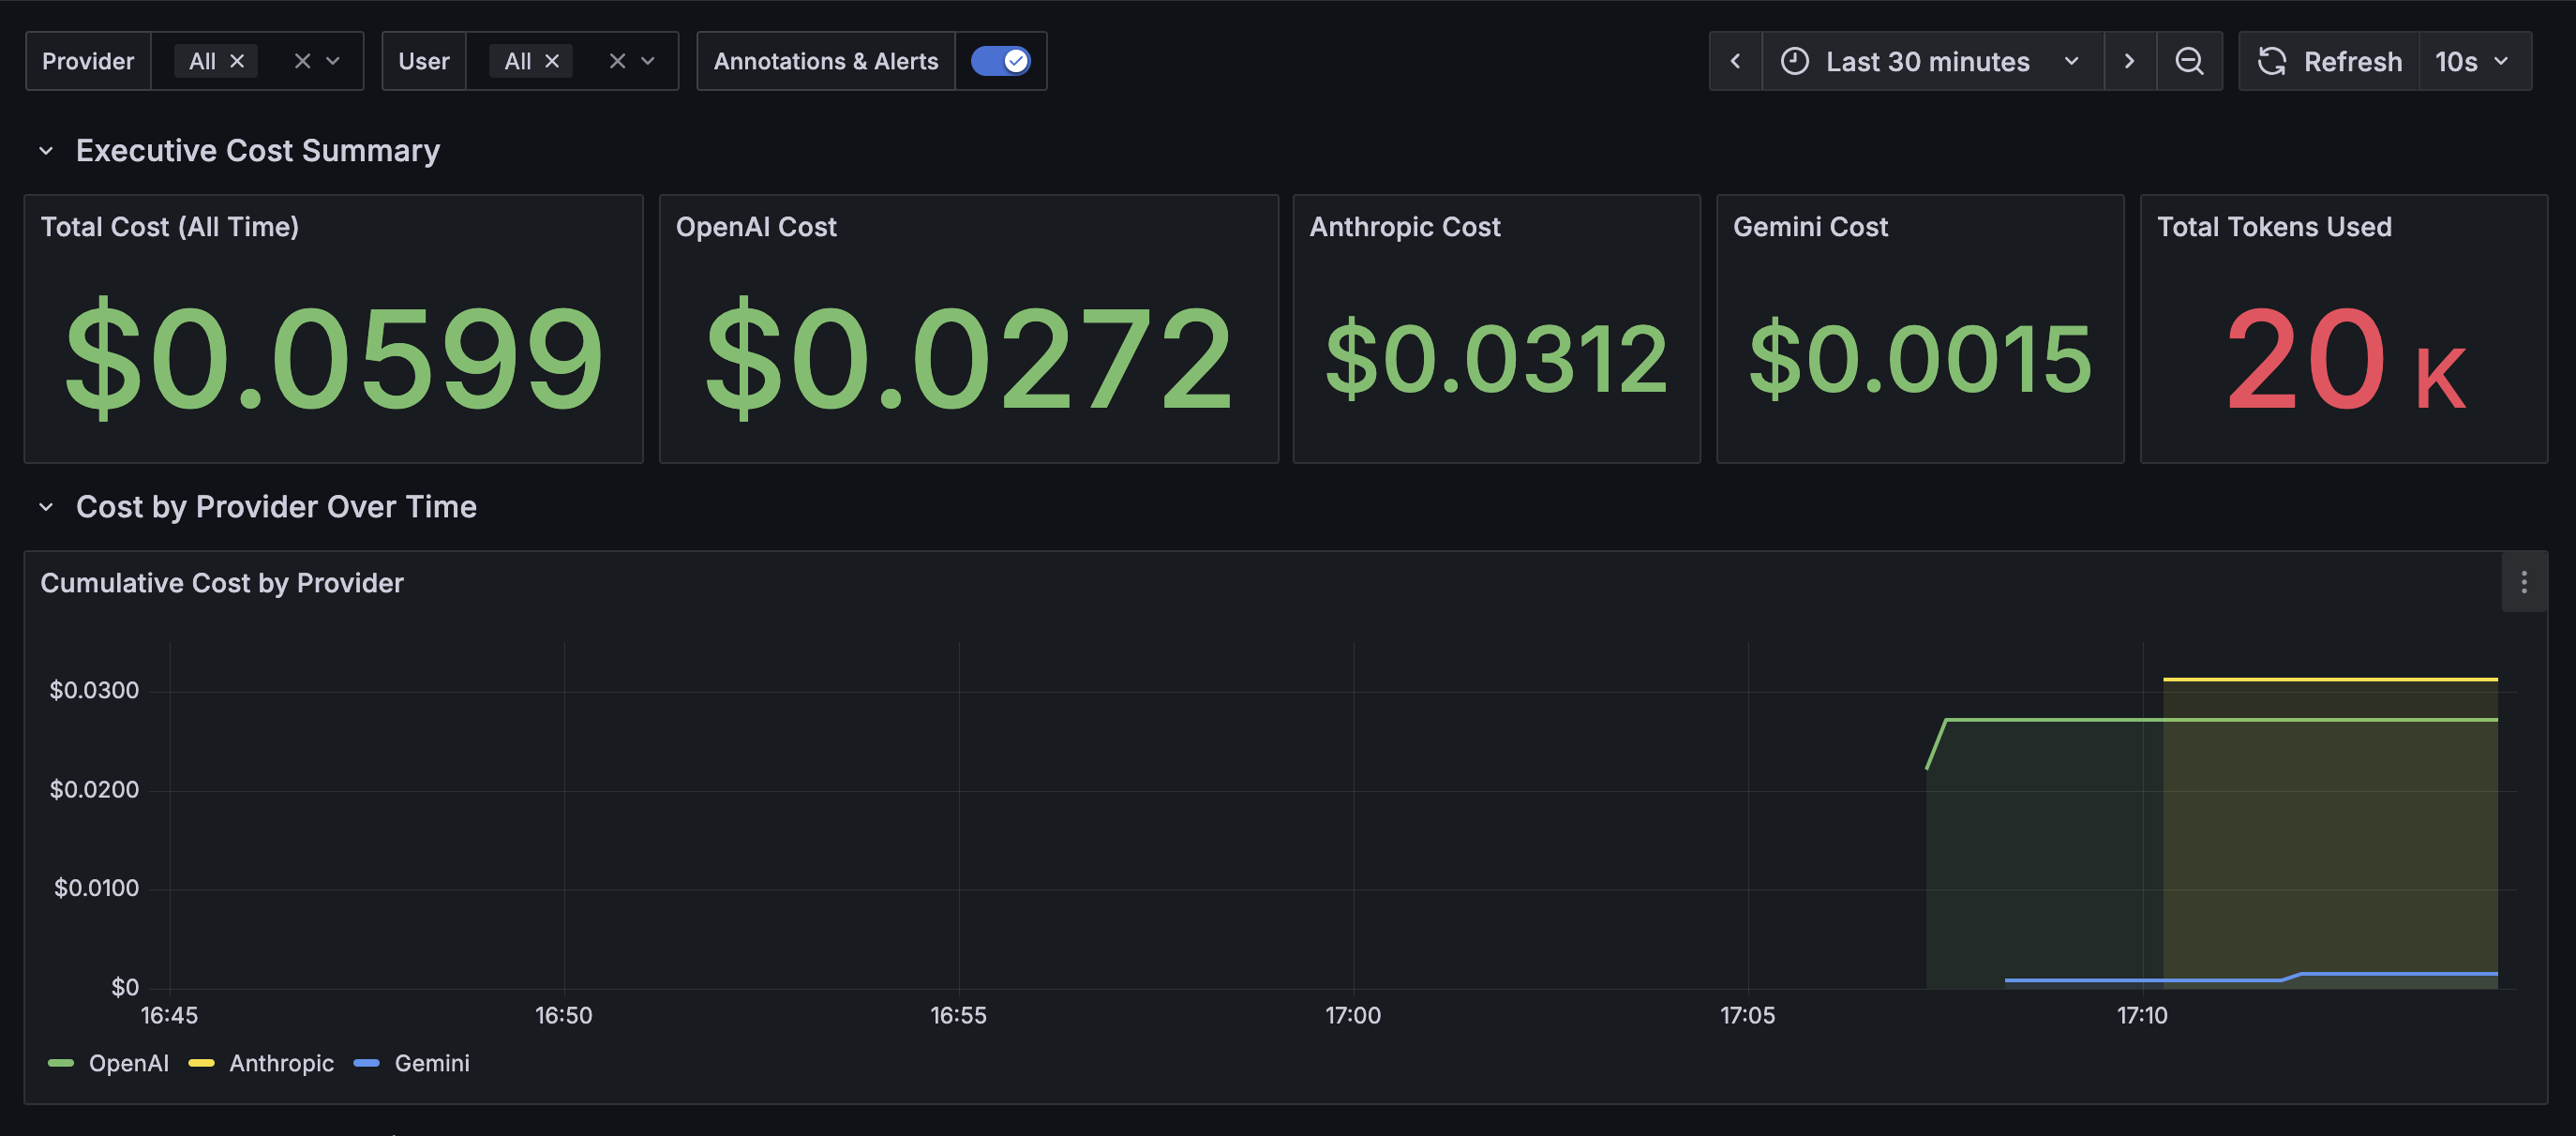
Task: Shift time range backward with left arrow
Action: point(1735,61)
